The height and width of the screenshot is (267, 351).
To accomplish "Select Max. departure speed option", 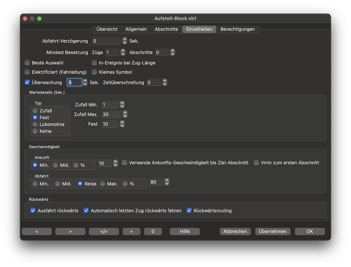I will pos(103,184).
